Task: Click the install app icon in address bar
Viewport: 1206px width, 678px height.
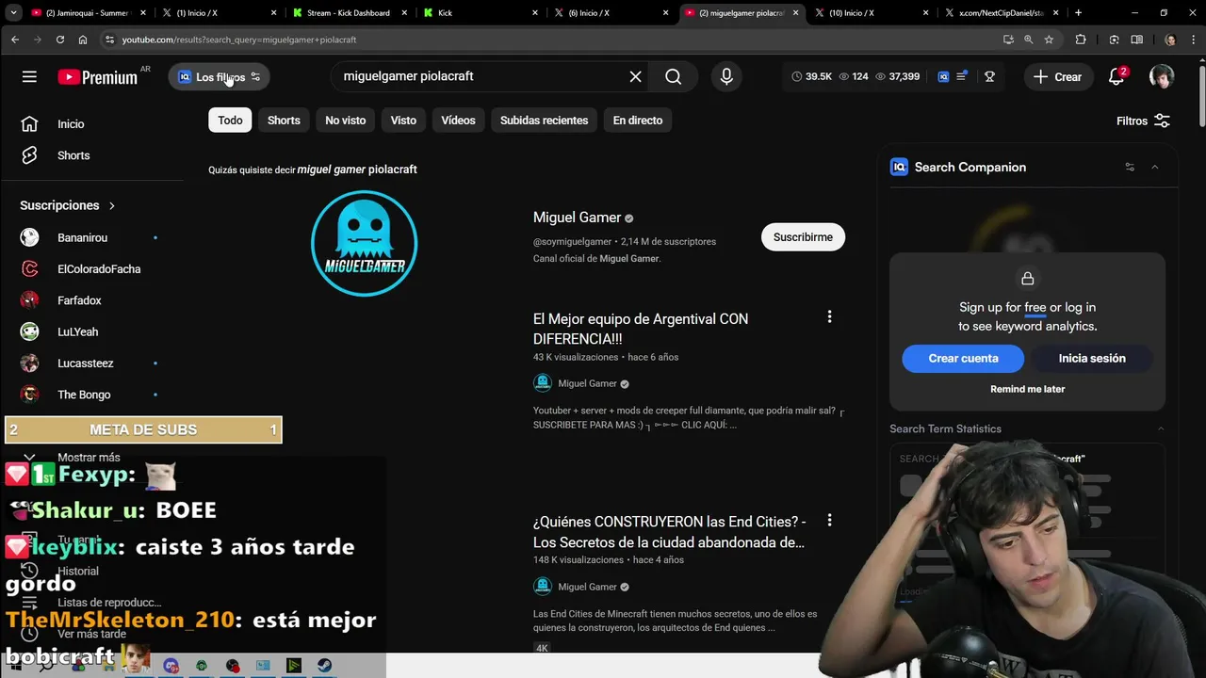Action: pos(1008,40)
